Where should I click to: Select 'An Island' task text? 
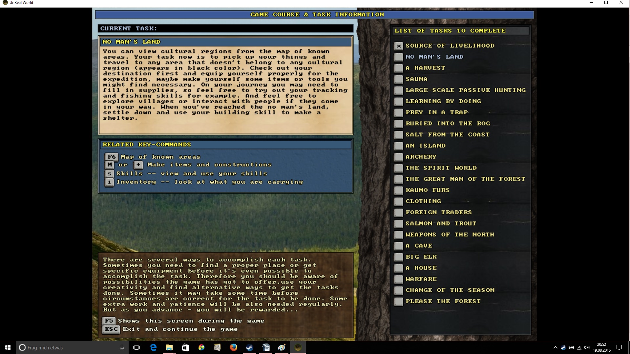pyautogui.click(x=425, y=146)
